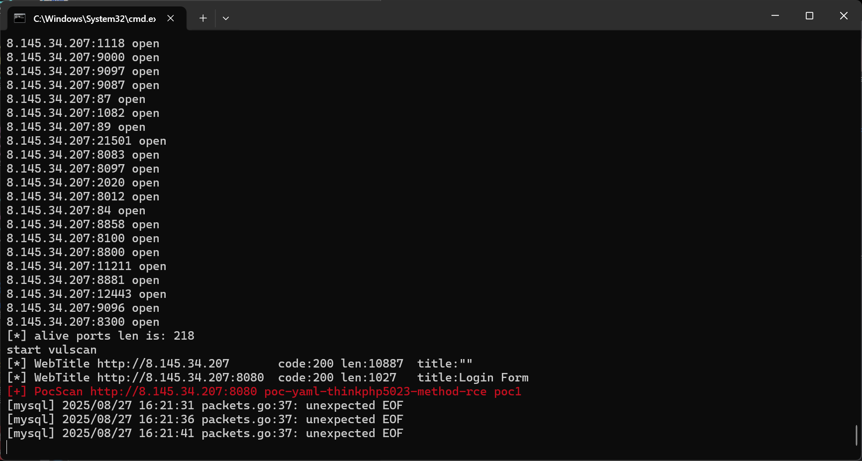The width and height of the screenshot is (862, 461).
Task: Open a new tab with the plus button
Action: [203, 18]
